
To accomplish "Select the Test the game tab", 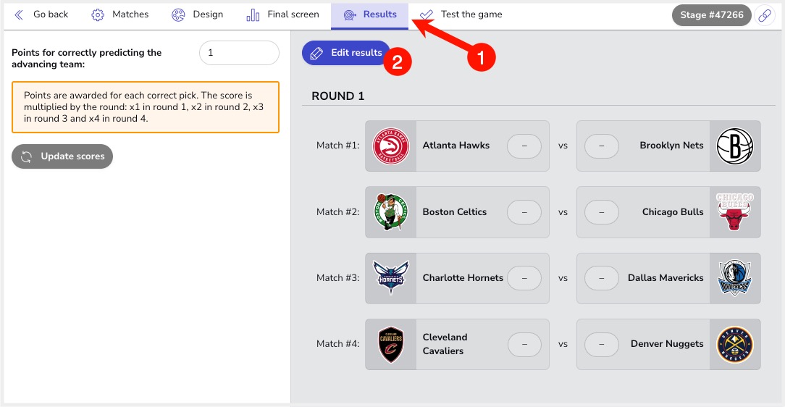I will pos(461,14).
